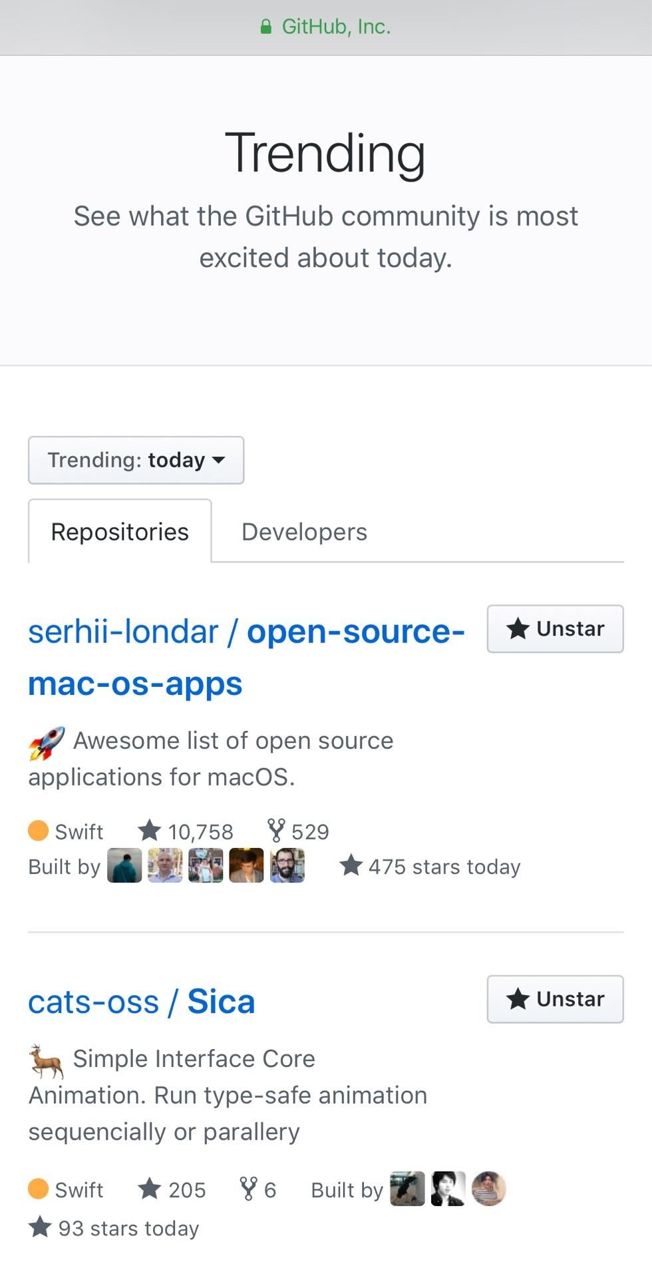The height and width of the screenshot is (1278, 652).
Task: Switch to the Developers tab
Action: [x=304, y=532]
